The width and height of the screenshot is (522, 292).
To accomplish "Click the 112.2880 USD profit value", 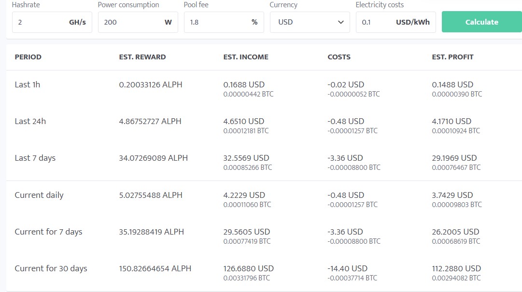I will click(456, 268).
